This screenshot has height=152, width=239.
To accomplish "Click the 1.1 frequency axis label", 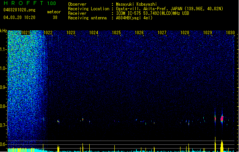I will tap(3, 49).
